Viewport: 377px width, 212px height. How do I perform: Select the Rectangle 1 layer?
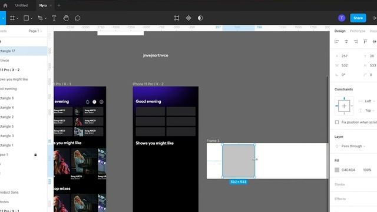[x=24, y=145]
